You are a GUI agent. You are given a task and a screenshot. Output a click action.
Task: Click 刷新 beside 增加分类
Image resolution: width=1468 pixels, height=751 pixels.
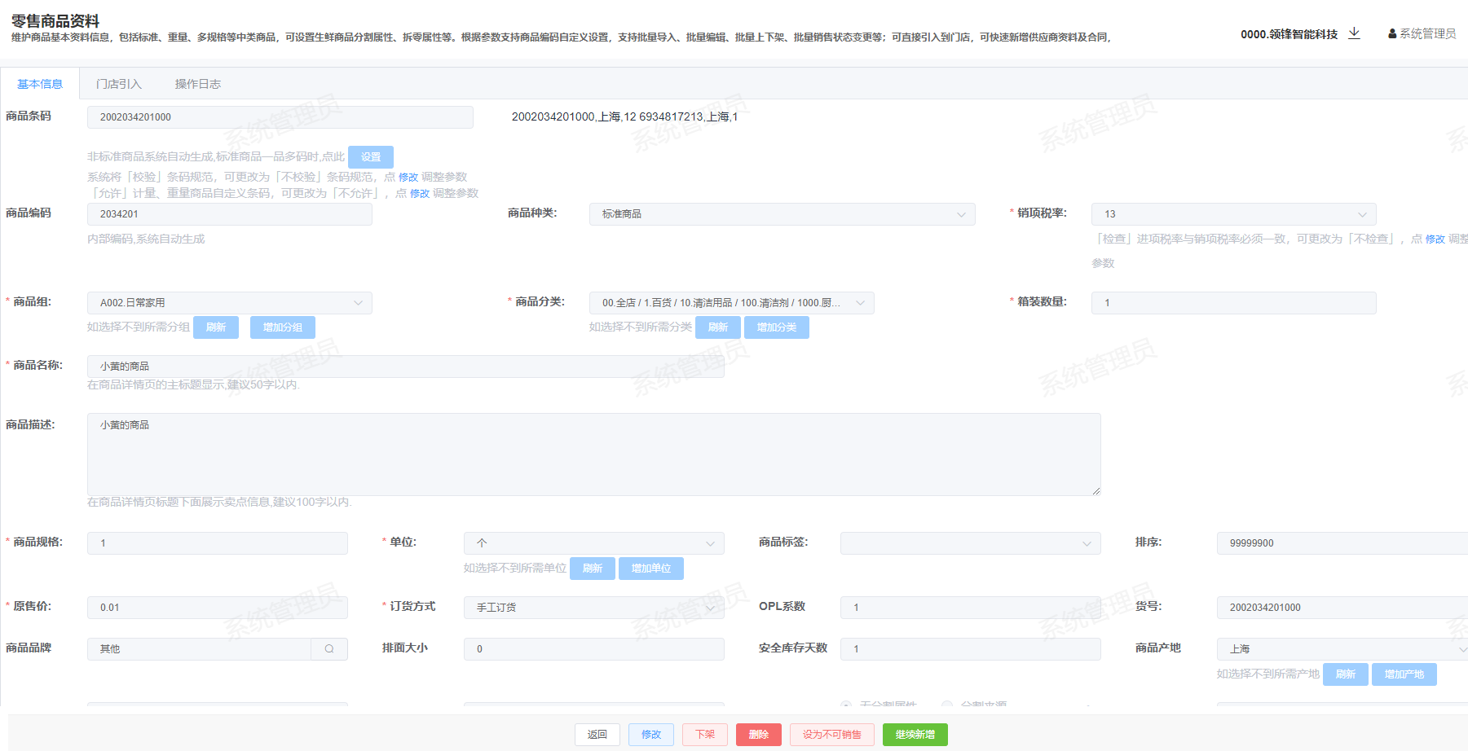coord(718,327)
